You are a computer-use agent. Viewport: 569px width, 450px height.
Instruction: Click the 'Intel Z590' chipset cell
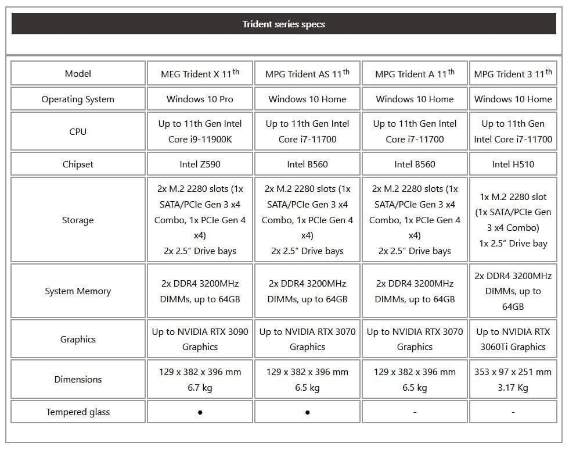point(200,164)
